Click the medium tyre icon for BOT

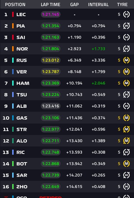(x=126, y=164)
